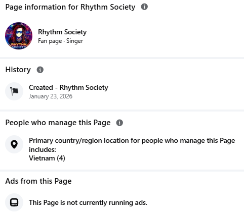Select the location pin icon

tap(14, 144)
